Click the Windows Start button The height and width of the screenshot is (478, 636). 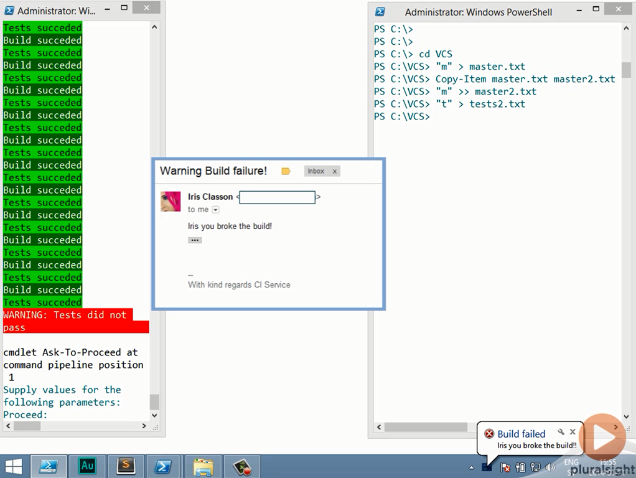tap(14, 466)
